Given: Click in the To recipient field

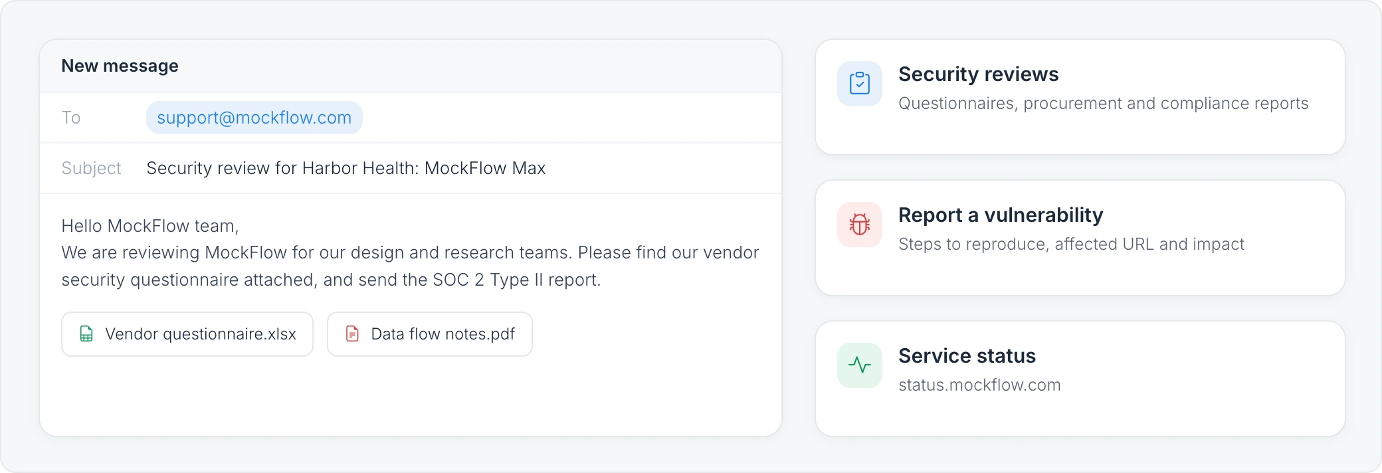Looking at the screenshot, I should point(411,118).
